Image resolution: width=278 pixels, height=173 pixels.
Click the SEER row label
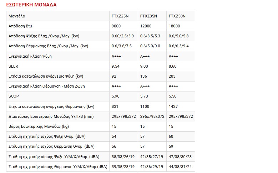[13, 66]
